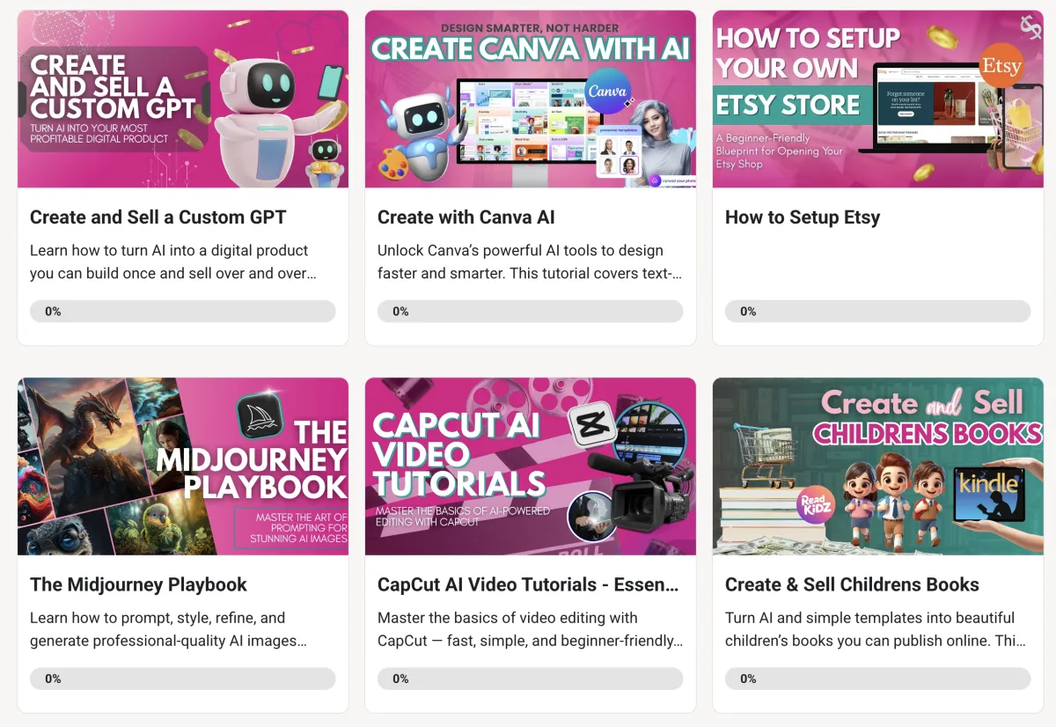The image size is (1056, 727).
Task: Click 'The Midjourney Playbook' course title
Action: (x=139, y=584)
